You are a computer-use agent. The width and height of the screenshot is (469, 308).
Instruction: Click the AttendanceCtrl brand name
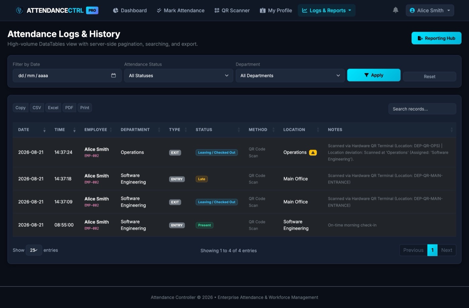pyautogui.click(x=55, y=10)
